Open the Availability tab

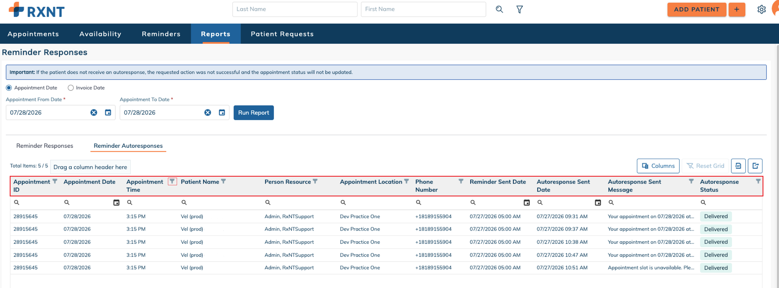click(x=100, y=34)
